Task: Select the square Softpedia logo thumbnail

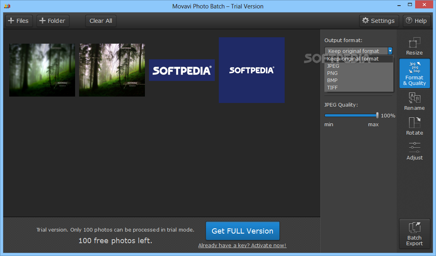Action: pyautogui.click(x=252, y=70)
